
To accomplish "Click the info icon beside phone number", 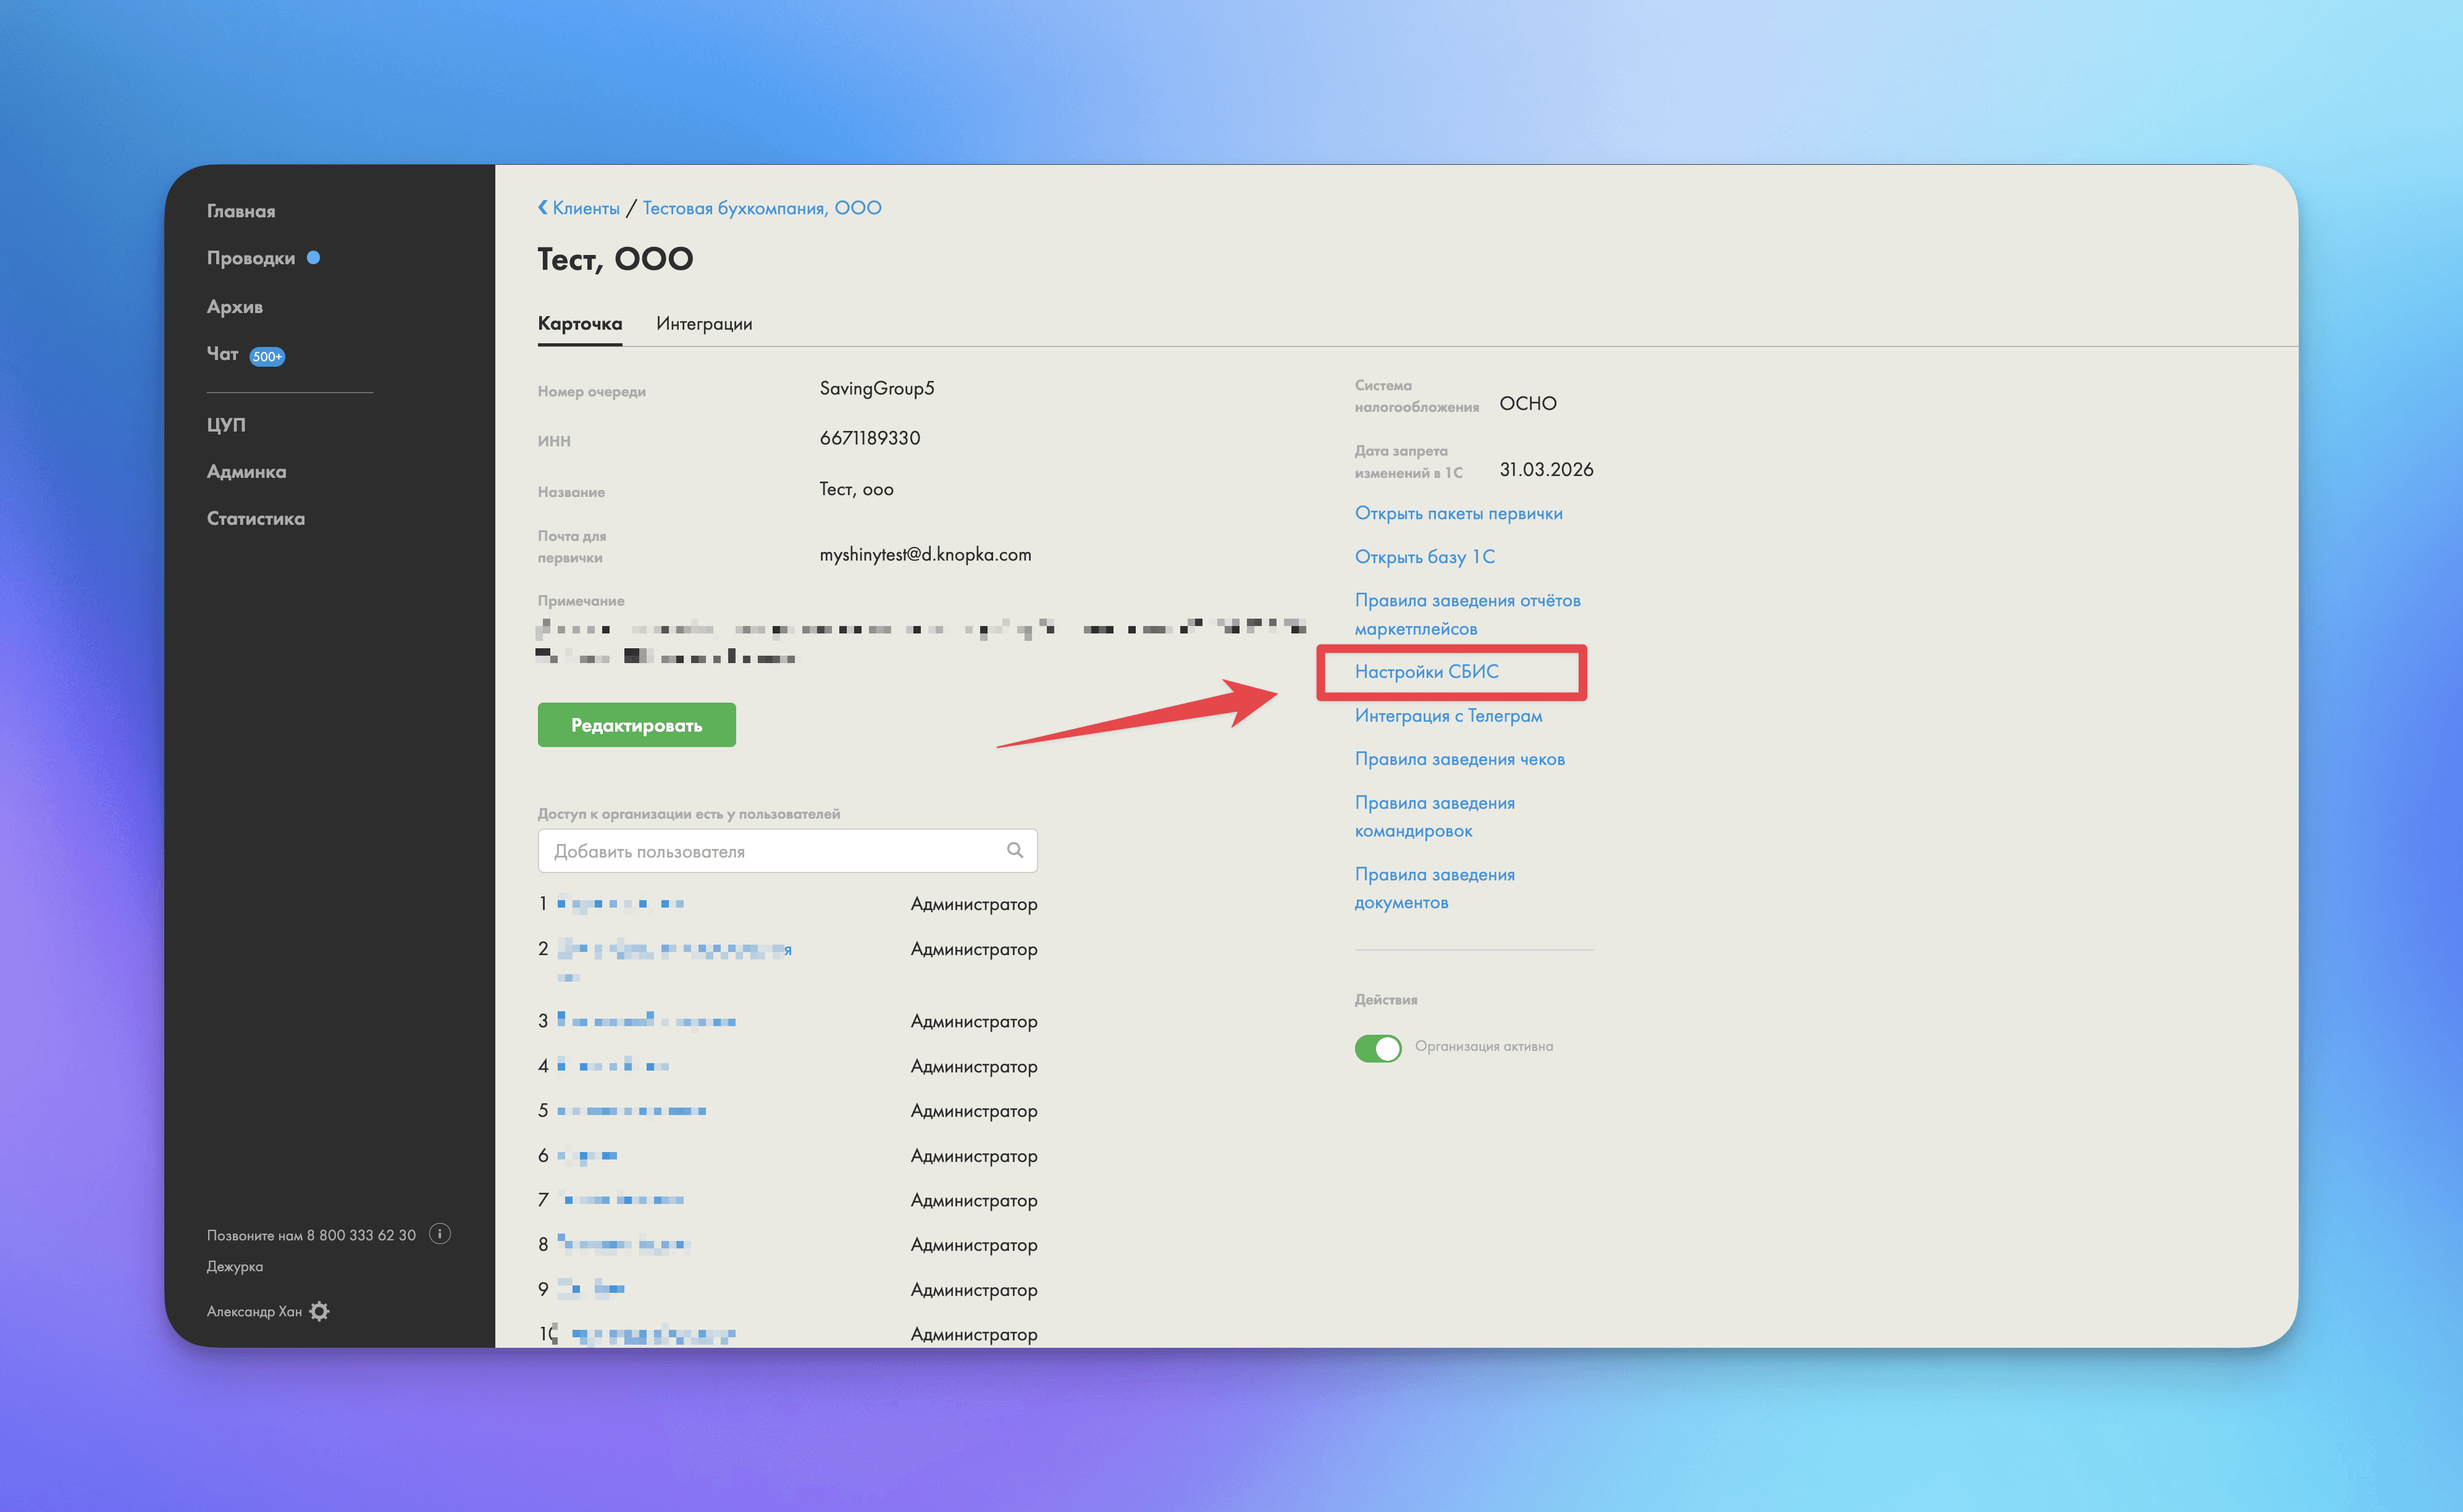I will click(x=439, y=1234).
